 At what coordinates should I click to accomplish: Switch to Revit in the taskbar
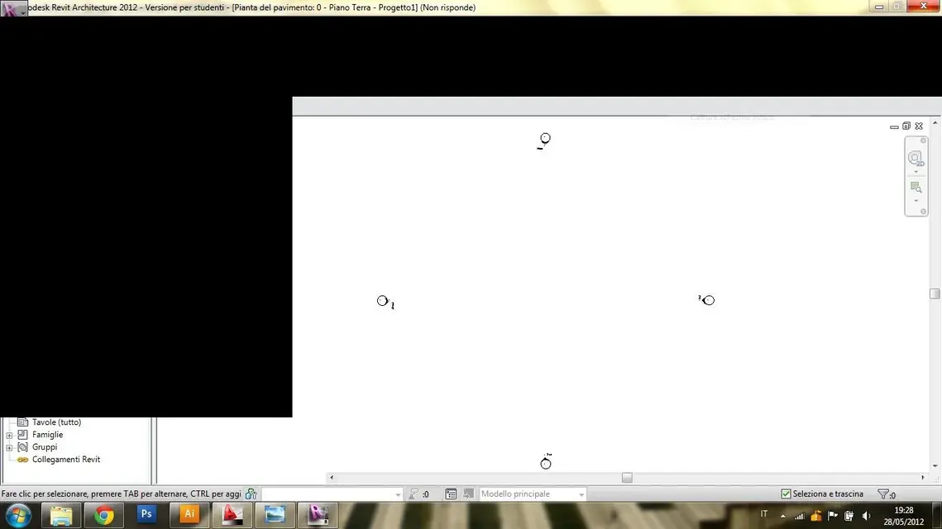point(318,515)
